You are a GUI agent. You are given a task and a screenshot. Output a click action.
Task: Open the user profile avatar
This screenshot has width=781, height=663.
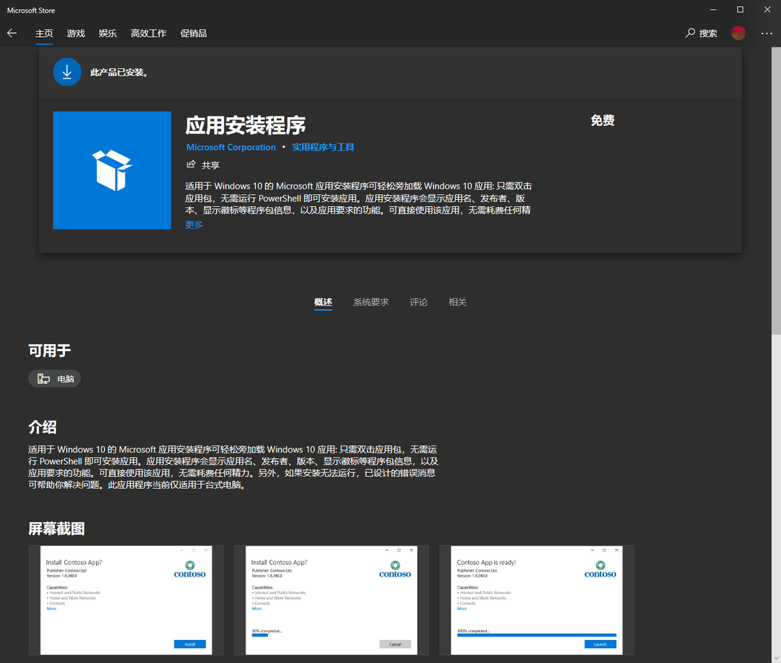click(x=738, y=33)
